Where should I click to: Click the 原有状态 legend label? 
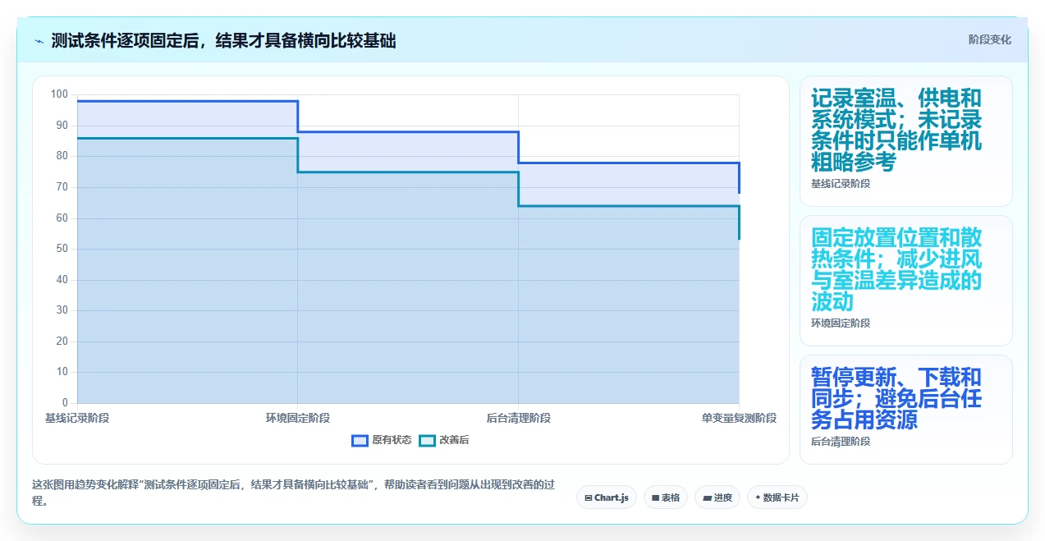point(392,440)
